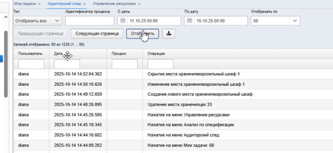Click date cell 2025-10-14 14:49:12.659
Image resolution: width=333 pixels, height=153 pixels.
point(78,94)
